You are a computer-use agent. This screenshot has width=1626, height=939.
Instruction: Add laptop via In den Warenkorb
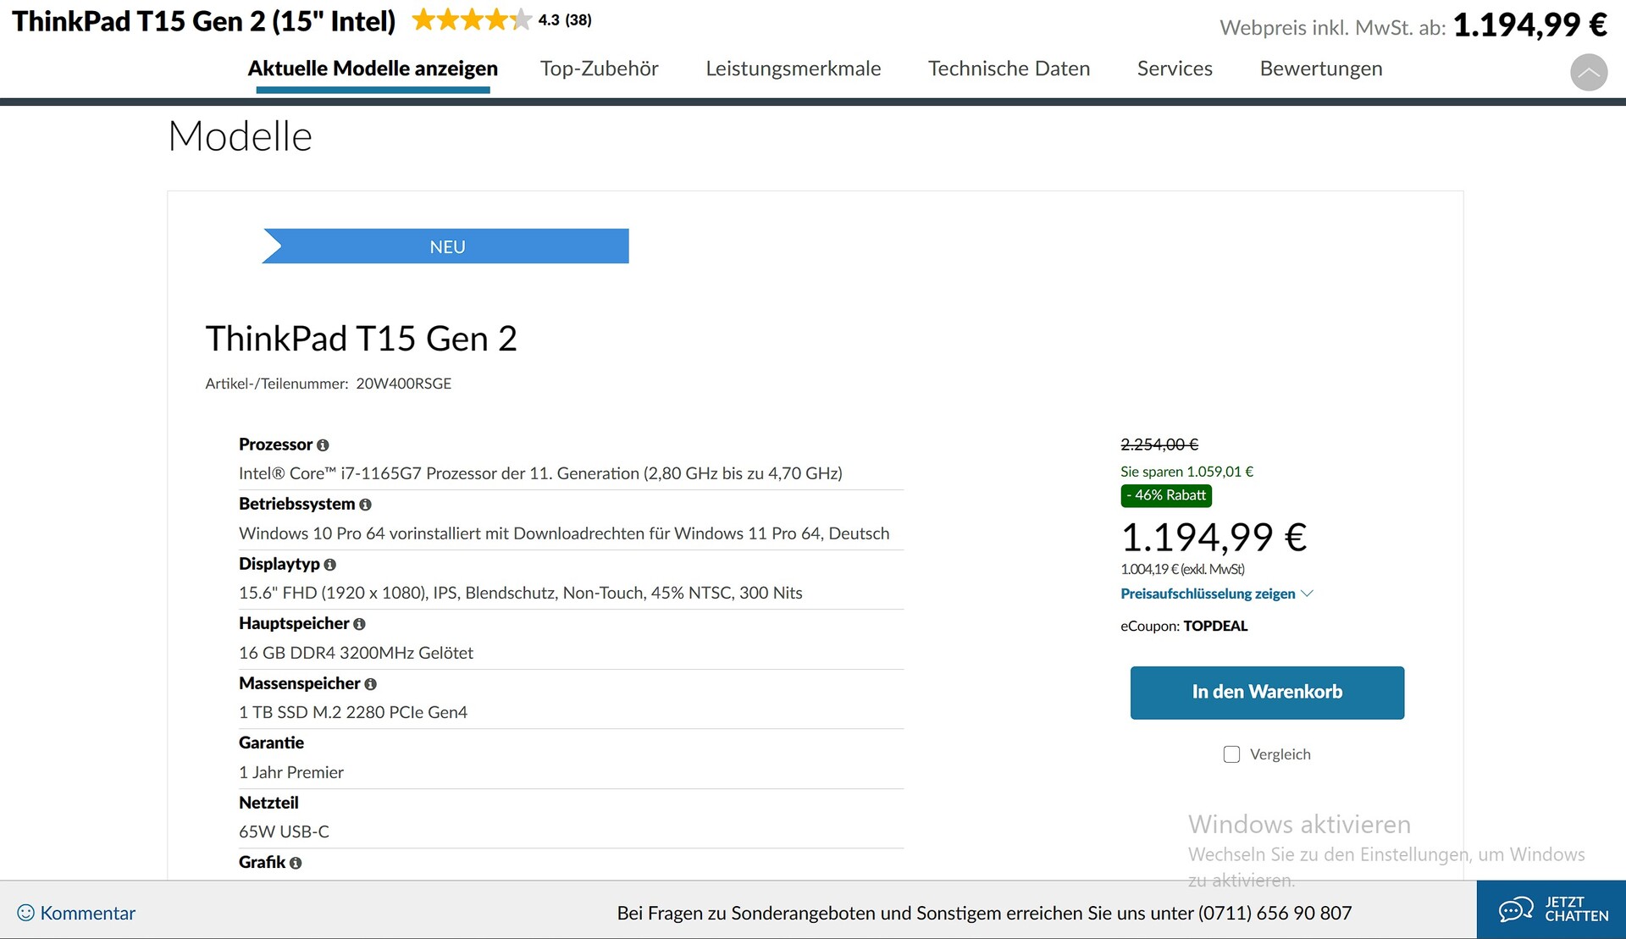pyautogui.click(x=1267, y=693)
